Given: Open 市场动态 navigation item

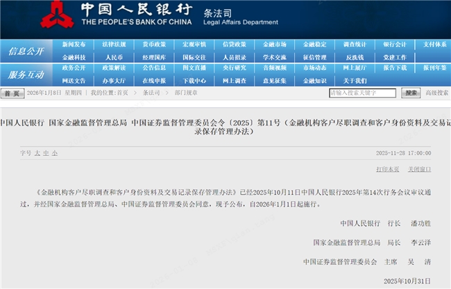Looking at the screenshot, I should pos(315,68).
